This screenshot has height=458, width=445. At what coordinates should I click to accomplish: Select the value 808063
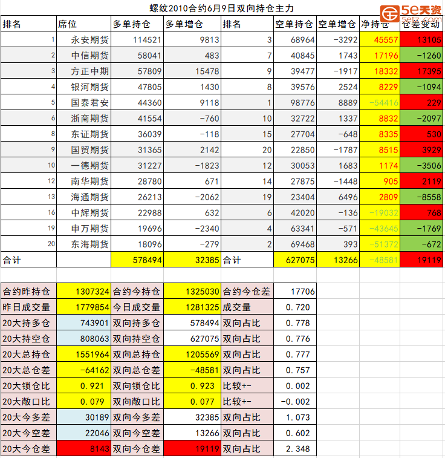pyautogui.click(x=84, y=339)
